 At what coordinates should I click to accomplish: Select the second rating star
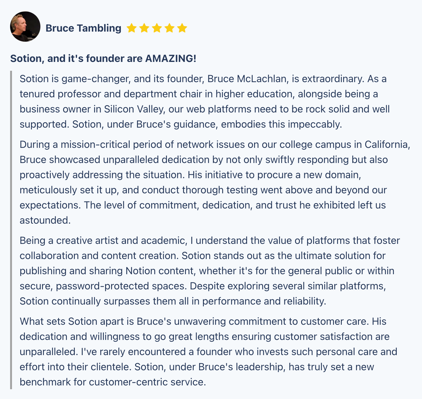144,28
